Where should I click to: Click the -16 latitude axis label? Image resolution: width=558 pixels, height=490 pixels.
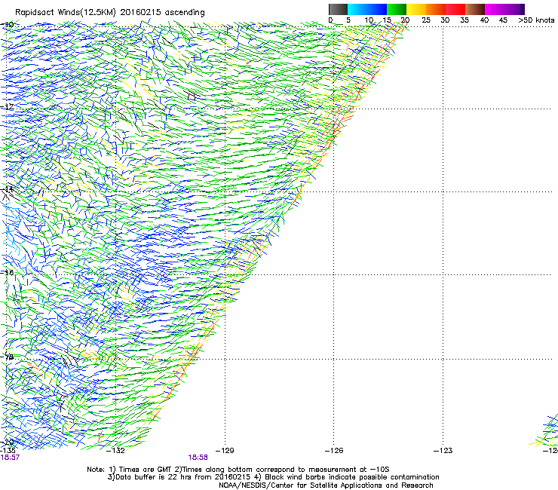pos(7,273)
